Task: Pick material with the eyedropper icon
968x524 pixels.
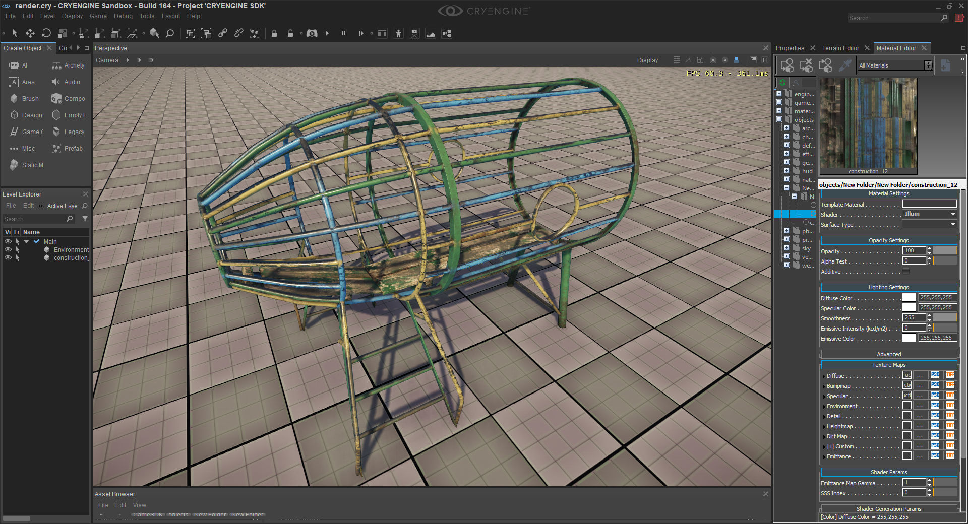Action: coord(844,65)
